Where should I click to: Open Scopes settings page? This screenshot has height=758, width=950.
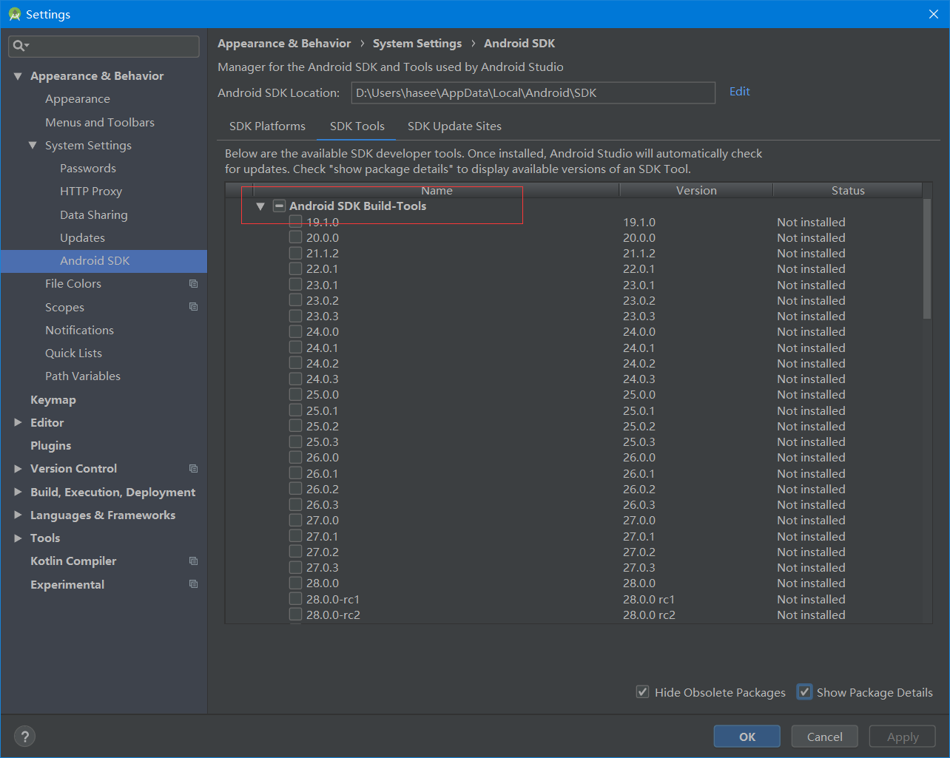tap(64, 308)
